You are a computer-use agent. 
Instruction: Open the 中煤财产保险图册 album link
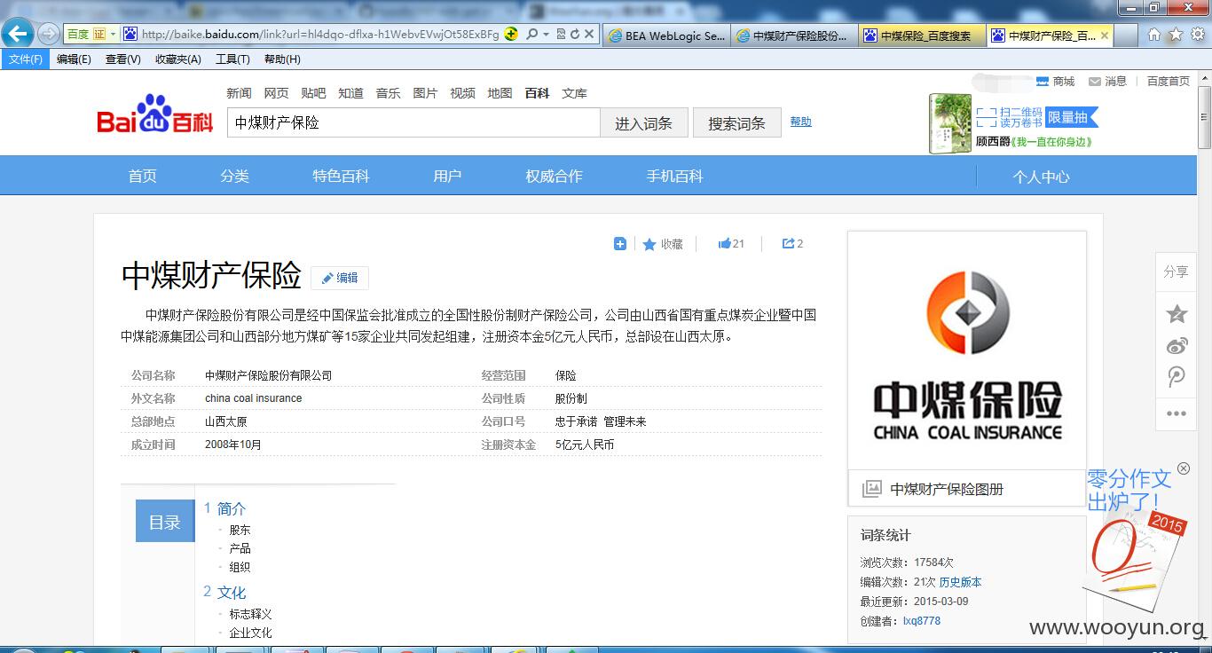click(947, 489)
